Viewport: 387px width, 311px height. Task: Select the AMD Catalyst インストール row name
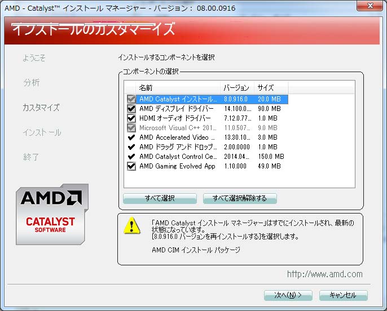178,99
